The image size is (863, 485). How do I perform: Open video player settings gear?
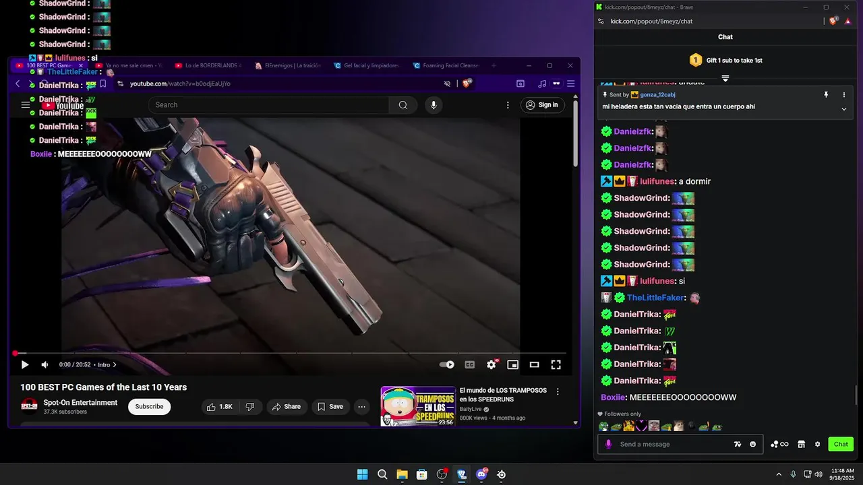pos(492,364)
